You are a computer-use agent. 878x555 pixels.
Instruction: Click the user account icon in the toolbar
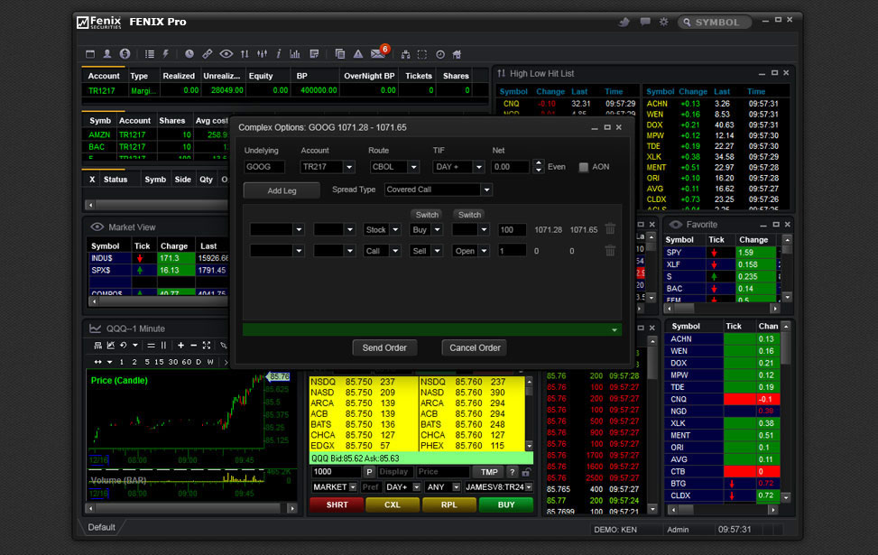coord(107,54)
